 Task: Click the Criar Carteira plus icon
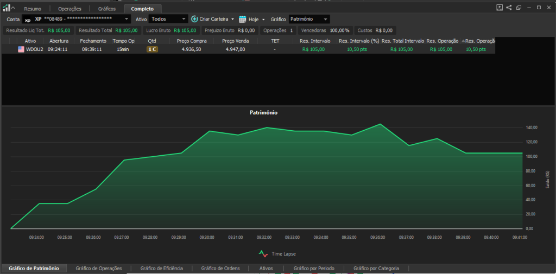click(194, 19)
